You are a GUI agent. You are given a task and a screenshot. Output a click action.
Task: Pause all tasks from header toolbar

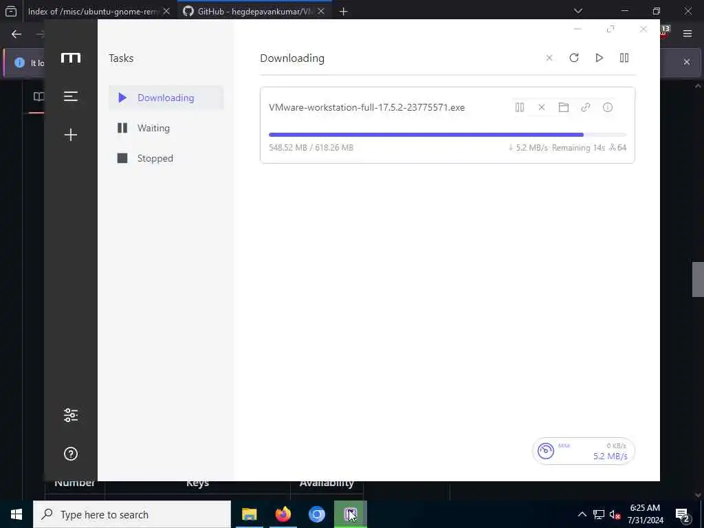coord(624,58)
